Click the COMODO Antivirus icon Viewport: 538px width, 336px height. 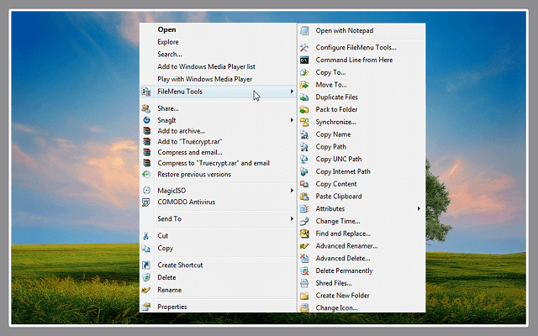point(147,202)
